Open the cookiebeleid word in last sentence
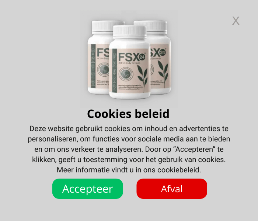Image resolution: width=258 pixels, height=221 pixels. point(178,170)
